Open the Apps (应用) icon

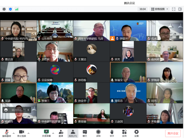124,133
